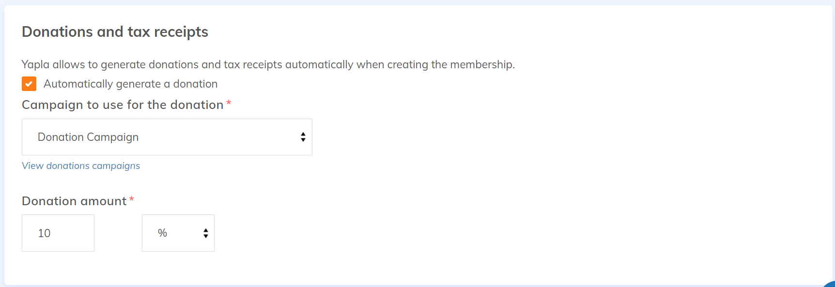Click the up-down arrows on campaign selector
The height and width of the screenshot is (287, 835).
tap(303, 137)
